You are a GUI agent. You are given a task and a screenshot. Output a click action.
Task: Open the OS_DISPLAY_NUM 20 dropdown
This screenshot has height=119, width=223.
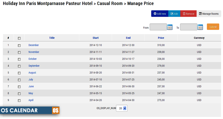(x=122, y=108)
